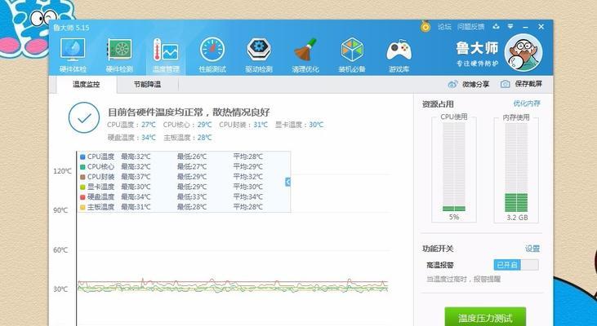This screenshot has height=326, width=597.
Task: Click the 鲁大师 logo text
Action: pos(477,48)
